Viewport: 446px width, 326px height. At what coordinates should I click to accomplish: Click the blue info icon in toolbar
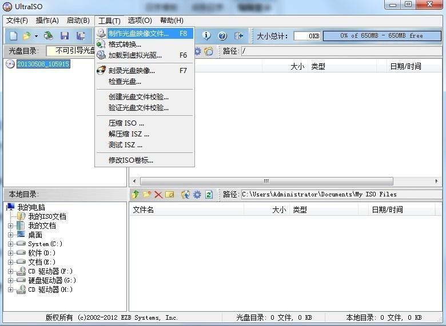(x=206, y=36)
